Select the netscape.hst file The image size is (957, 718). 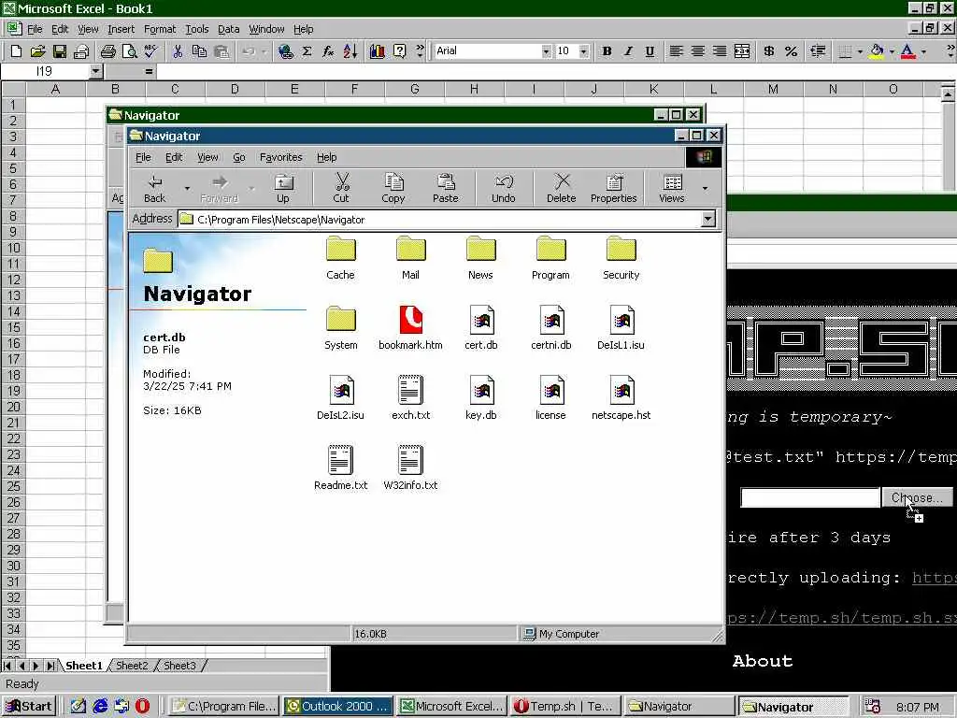[x=621, y=398]
